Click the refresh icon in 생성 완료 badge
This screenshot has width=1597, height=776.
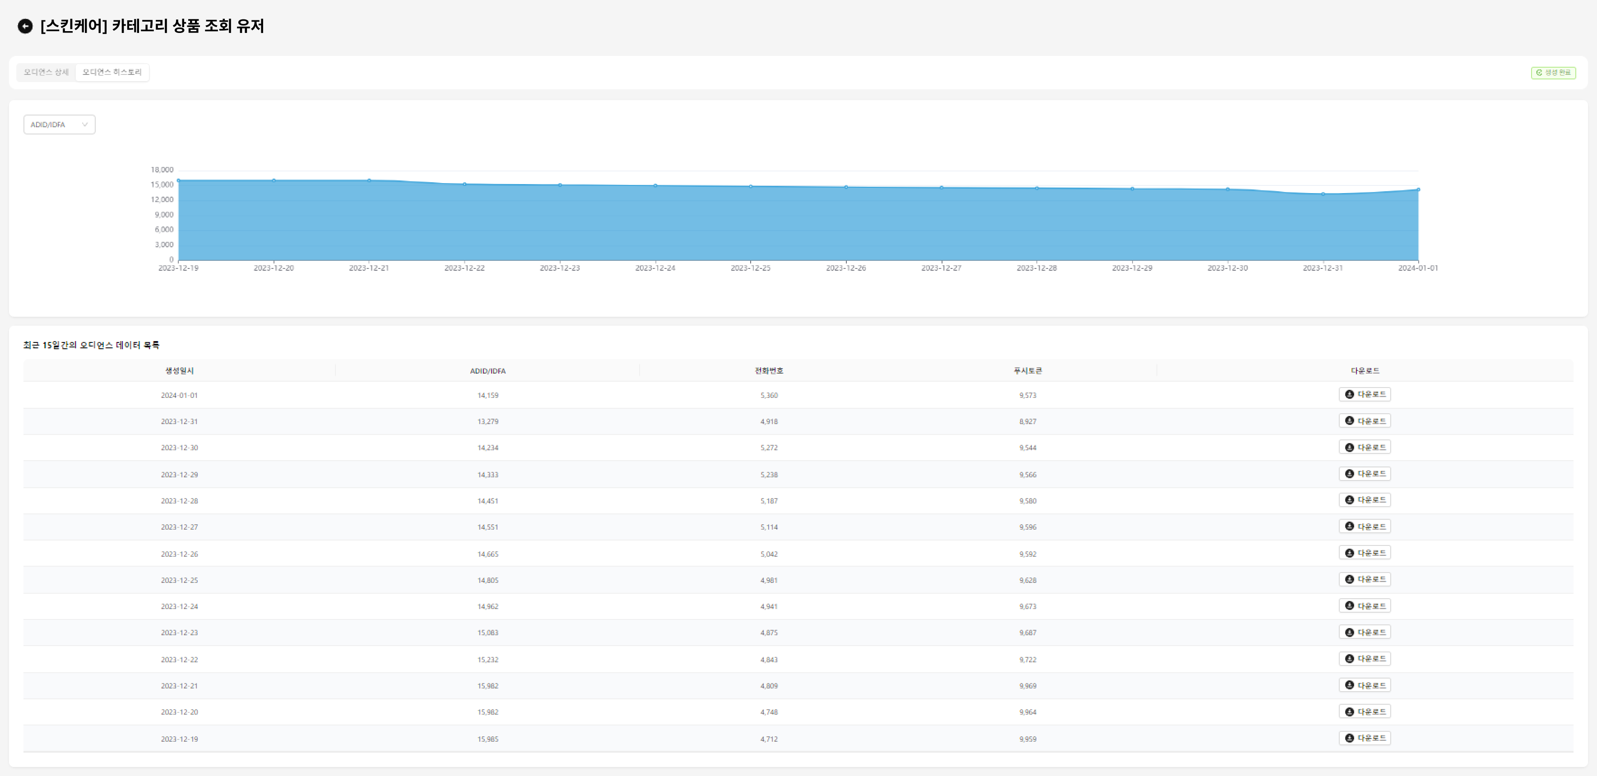1539,73
